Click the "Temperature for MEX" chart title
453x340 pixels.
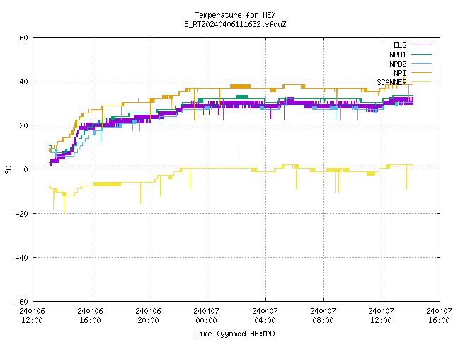coord(235,15)
